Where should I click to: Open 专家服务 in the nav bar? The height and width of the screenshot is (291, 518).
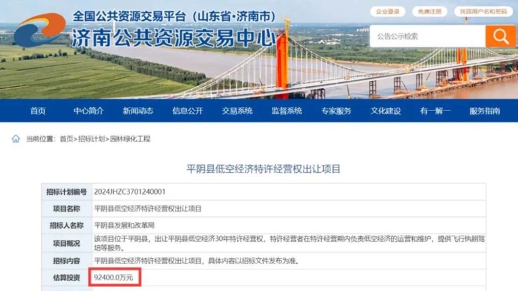pyautogui.click(x=337, y=111)
